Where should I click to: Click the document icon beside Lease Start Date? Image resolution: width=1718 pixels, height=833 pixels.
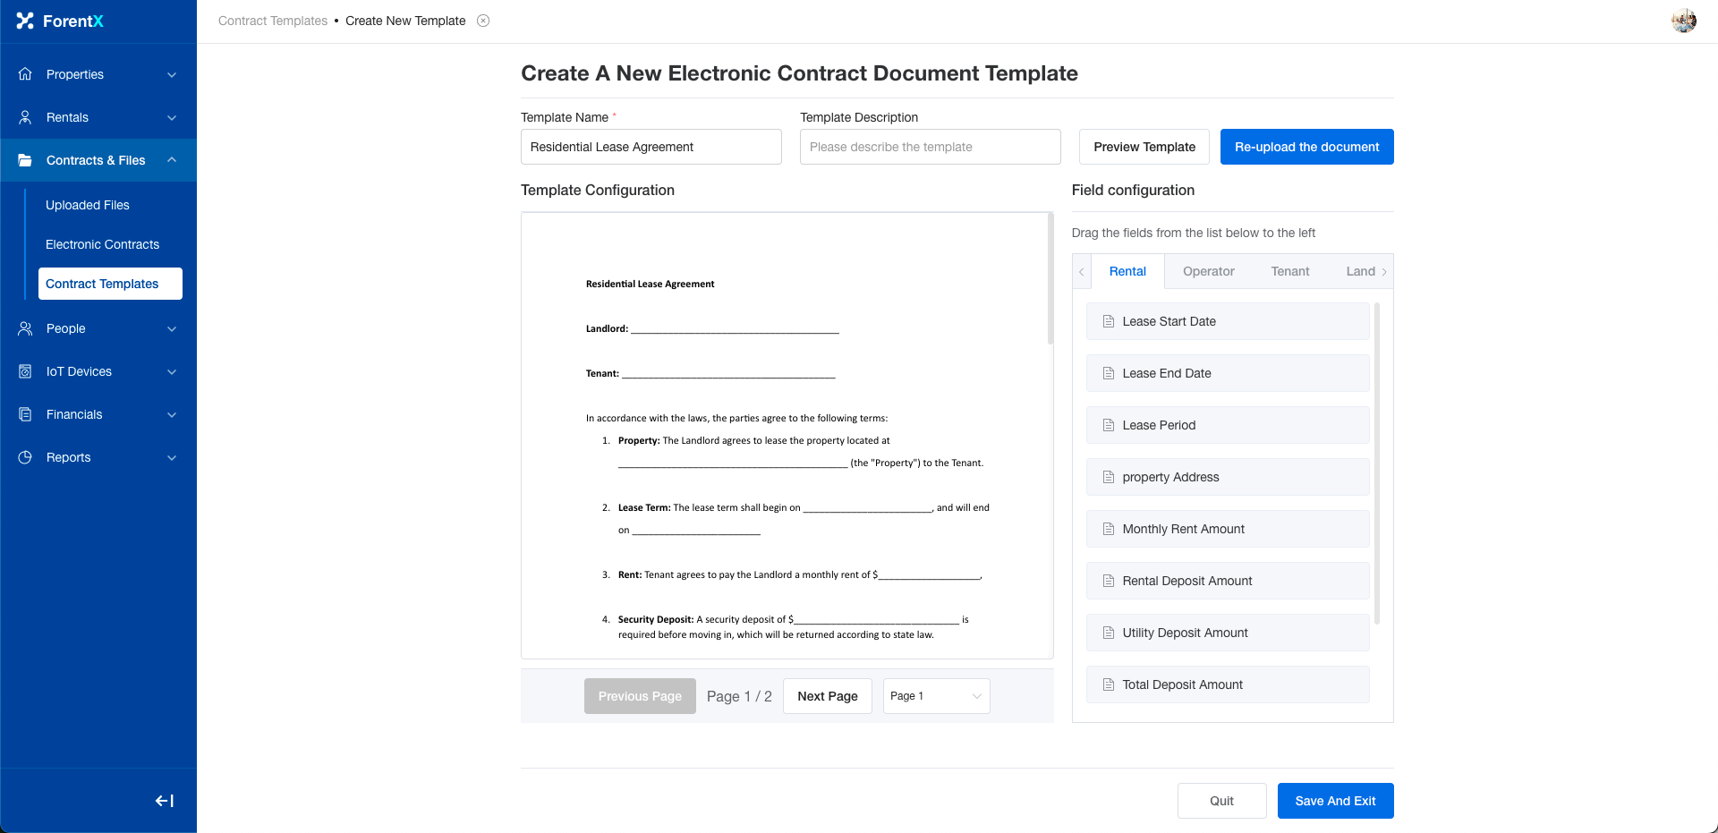click(x=1109, y=321)
